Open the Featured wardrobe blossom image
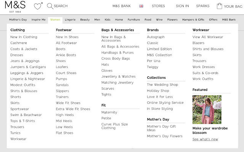Image resolution: width=244 pixels, height=152 pixels. pos(207,110)
